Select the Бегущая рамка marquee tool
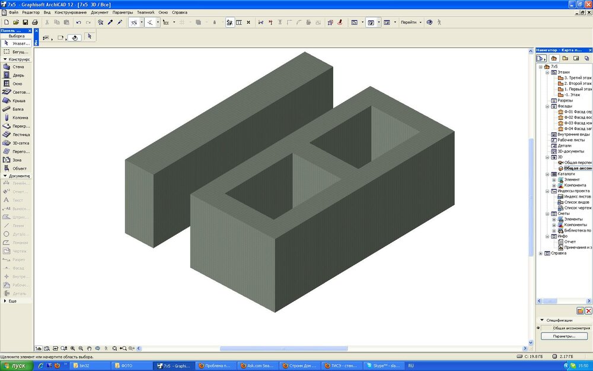 (18, 52)
